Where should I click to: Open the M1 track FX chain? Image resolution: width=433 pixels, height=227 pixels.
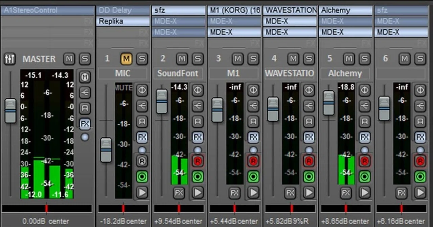[253, 137]
